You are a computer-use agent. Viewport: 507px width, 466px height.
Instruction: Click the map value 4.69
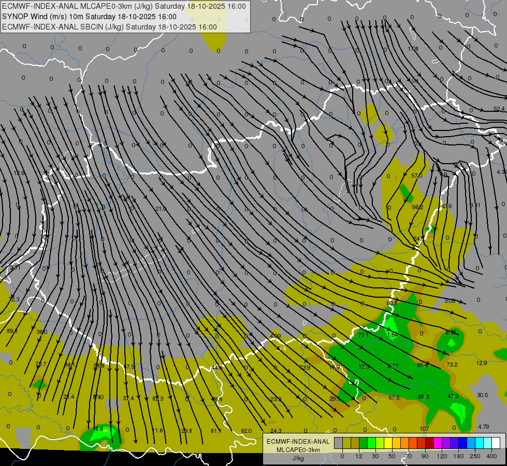coord(276,336)
